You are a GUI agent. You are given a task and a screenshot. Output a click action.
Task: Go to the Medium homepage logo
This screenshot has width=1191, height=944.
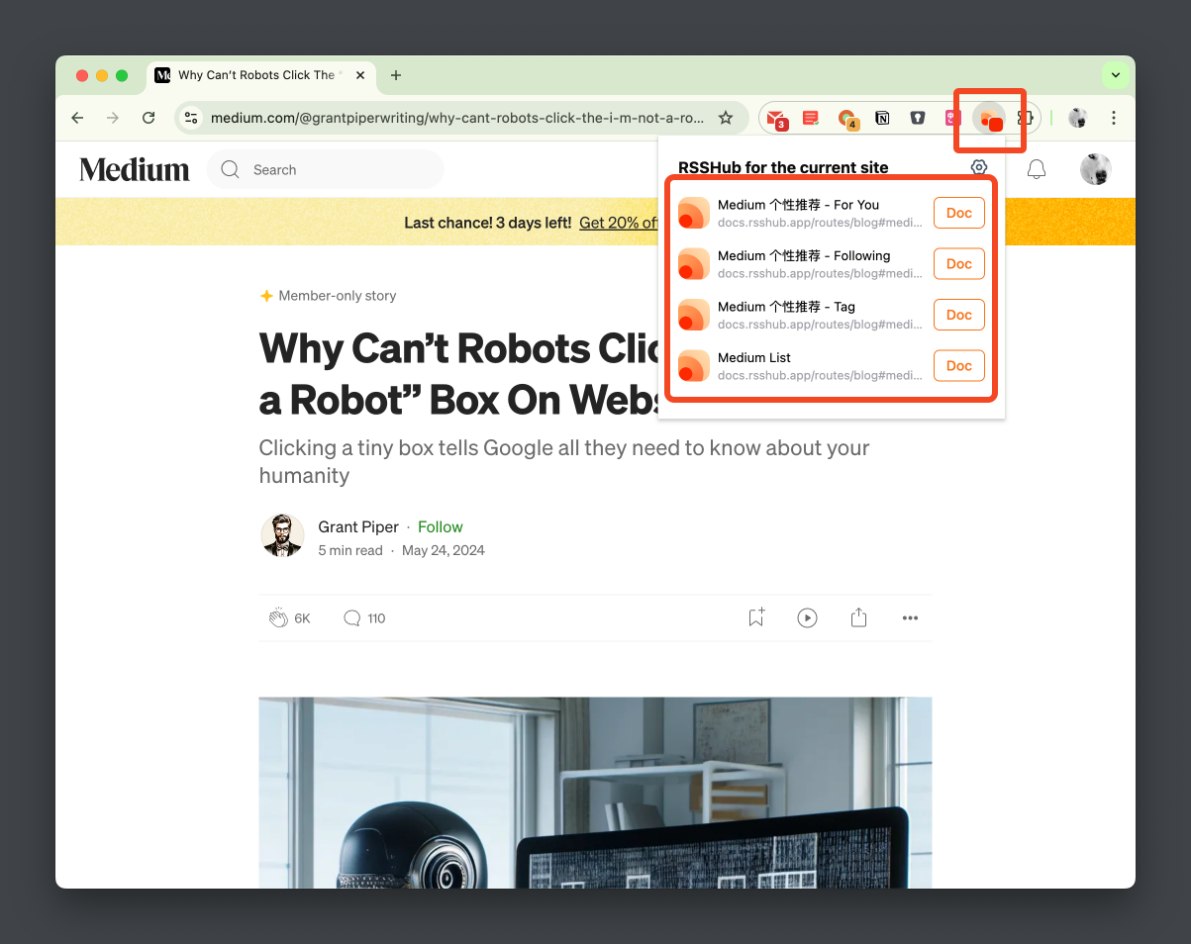pyautogui.click(x=135, y=169)
